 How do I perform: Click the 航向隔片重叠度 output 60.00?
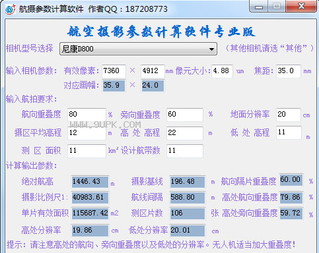click(x=291, y=180)
